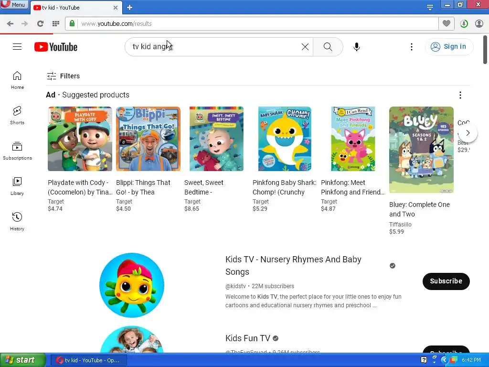The height and width of the screenshot is (367, 489).
Task: Open the Opera Speed Dial grid icon
Action: click(x=56, y=24)
